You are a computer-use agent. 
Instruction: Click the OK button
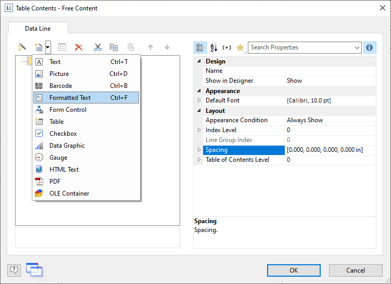pyautogui.click(x=294, y=270)
